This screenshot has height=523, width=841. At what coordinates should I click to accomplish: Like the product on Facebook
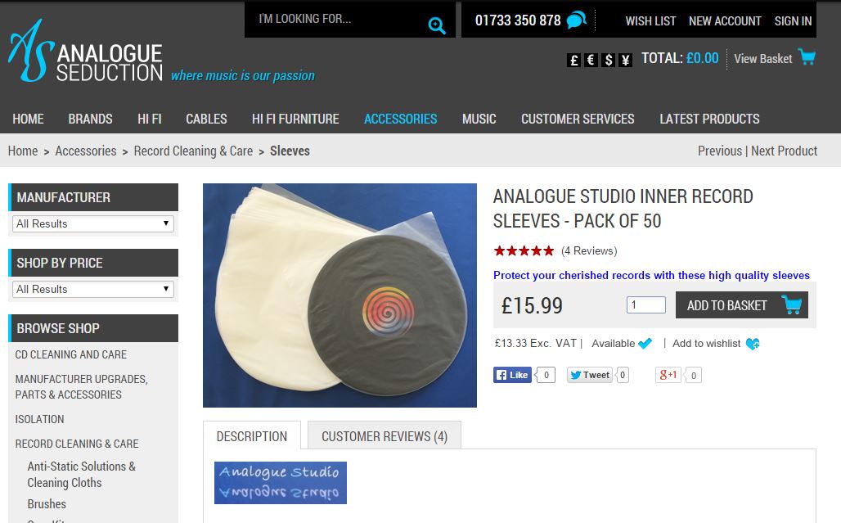512,375
